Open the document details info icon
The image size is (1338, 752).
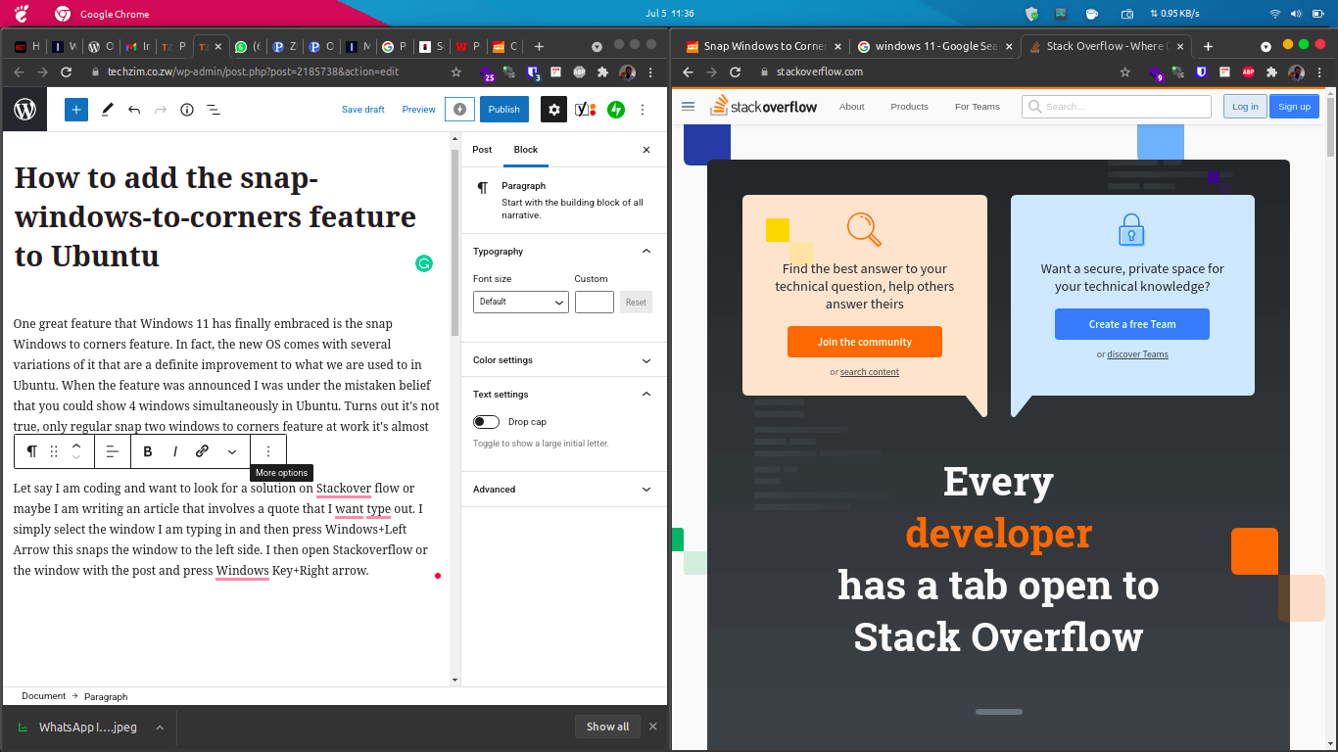pyautogui.click(x=186, y=110)
